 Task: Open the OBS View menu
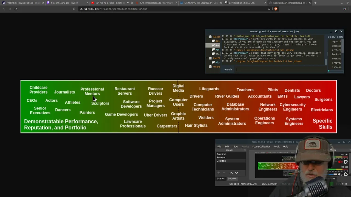click(235, 147)
